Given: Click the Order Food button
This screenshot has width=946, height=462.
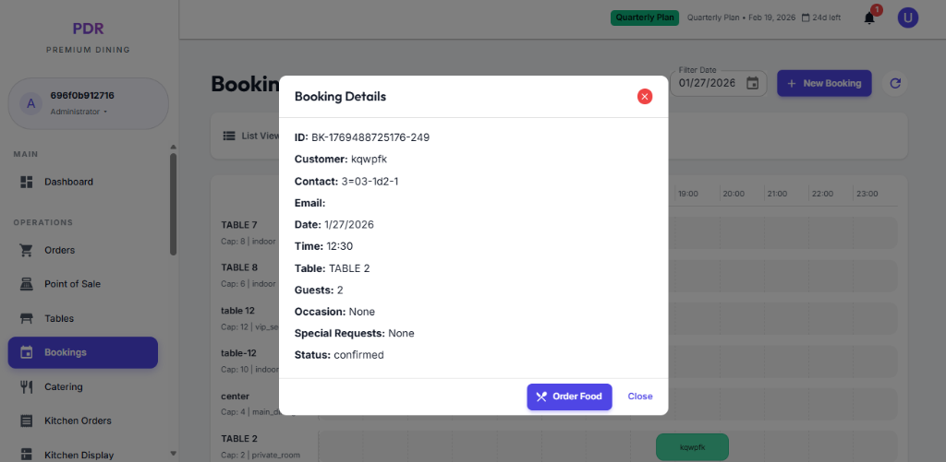Looking at the screenshot, I should coord(569,397).
